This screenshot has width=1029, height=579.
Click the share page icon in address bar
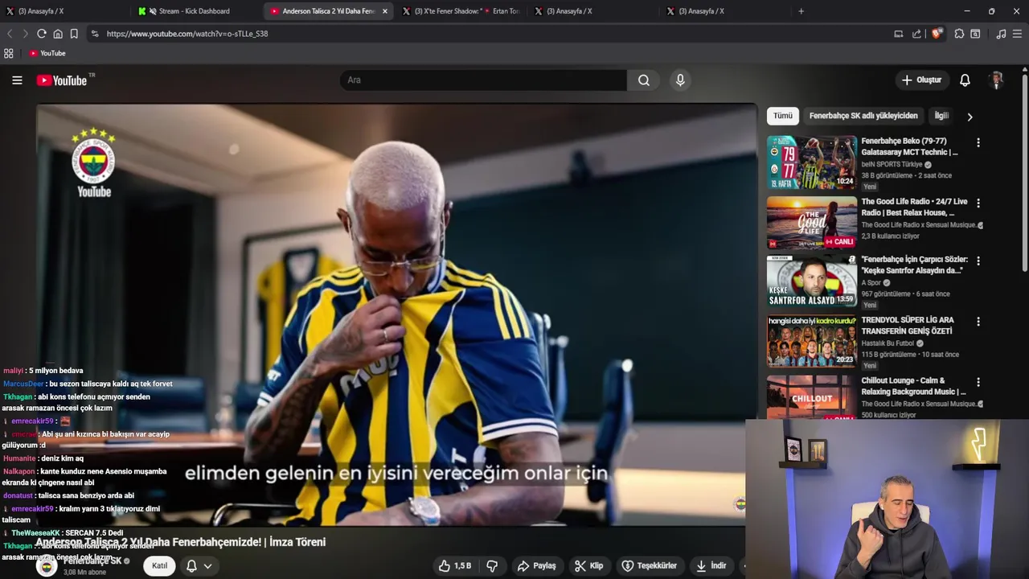coord(916,34)
